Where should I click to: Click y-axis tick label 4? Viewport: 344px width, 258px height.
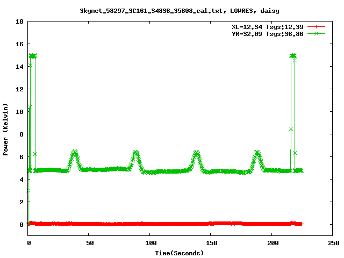[21, 180]
